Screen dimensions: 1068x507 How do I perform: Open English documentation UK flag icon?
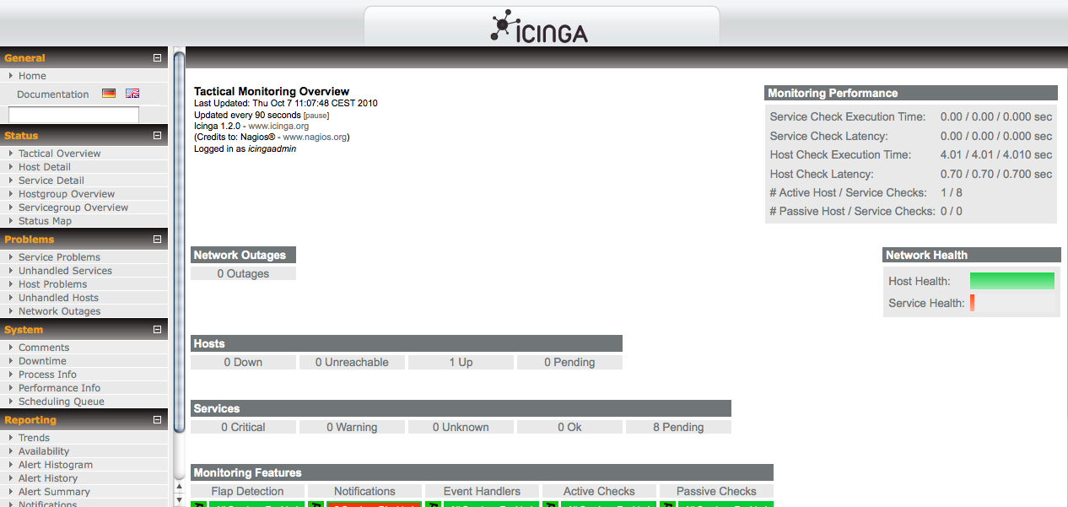[x=132, y=94]
